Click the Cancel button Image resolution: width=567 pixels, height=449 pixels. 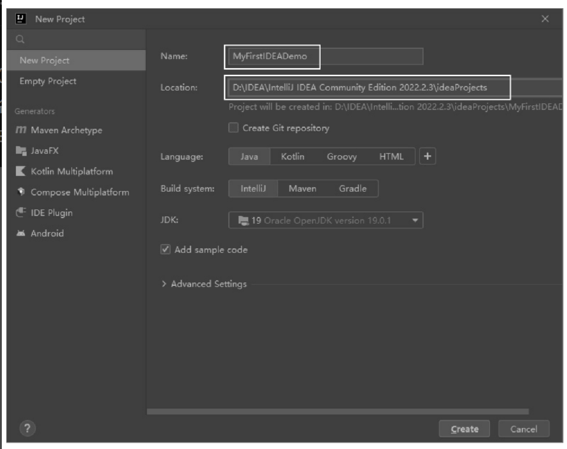click(524, 429)
